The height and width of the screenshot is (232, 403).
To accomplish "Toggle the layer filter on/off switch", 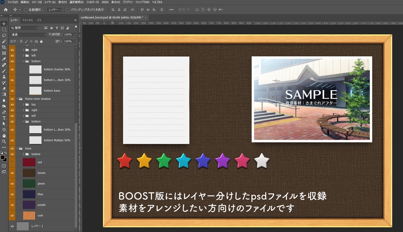I will (x=76, y=27).
